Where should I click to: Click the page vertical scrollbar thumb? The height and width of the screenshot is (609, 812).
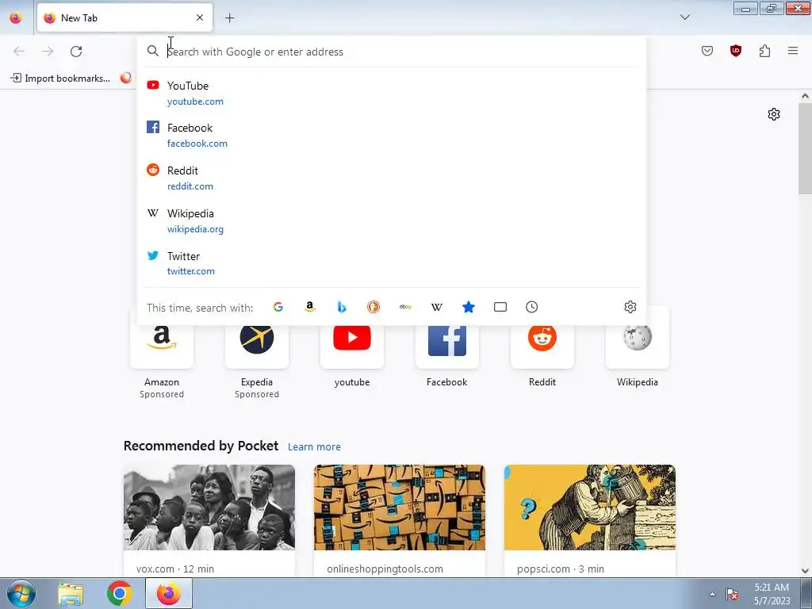805,148
